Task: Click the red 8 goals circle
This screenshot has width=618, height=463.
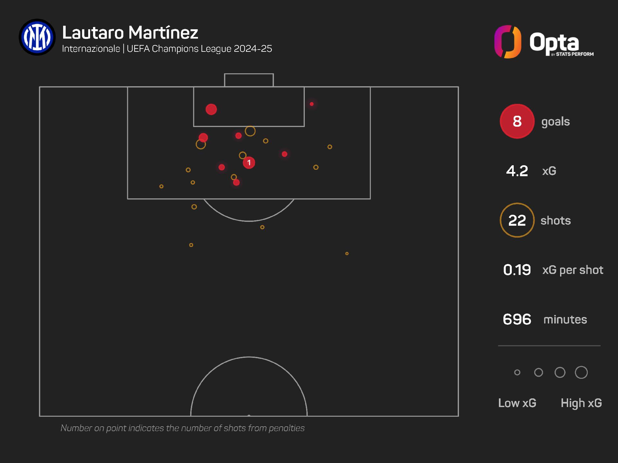Action: click(x=517, y=121)
